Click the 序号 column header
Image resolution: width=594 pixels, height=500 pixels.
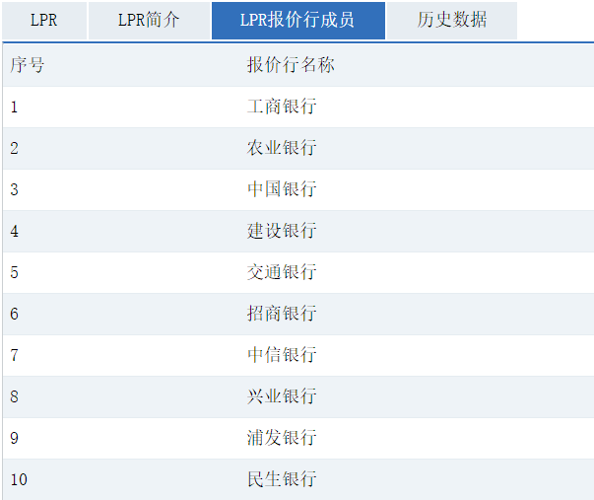pyautogui.click(x=28, y=65)
